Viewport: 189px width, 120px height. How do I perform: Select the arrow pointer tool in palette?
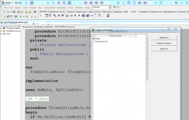pos(41,16)
